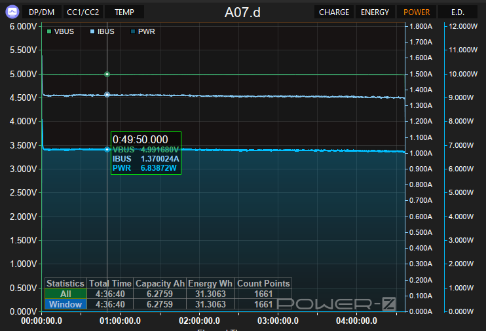Screen dimensions: 486x331
Task: Toggle the DP/DM data series
Action: tap(43, 12)
